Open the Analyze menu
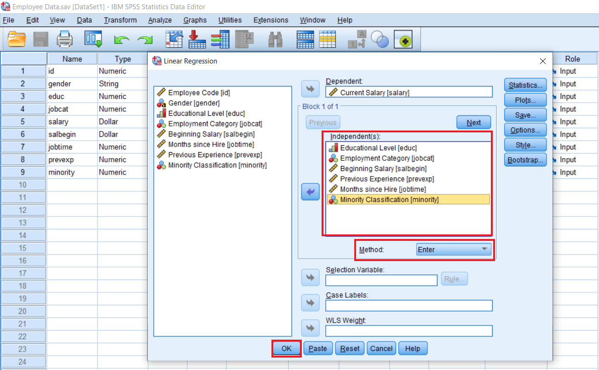The width and height of the screenshot is (599, 370). pos(160,20)
